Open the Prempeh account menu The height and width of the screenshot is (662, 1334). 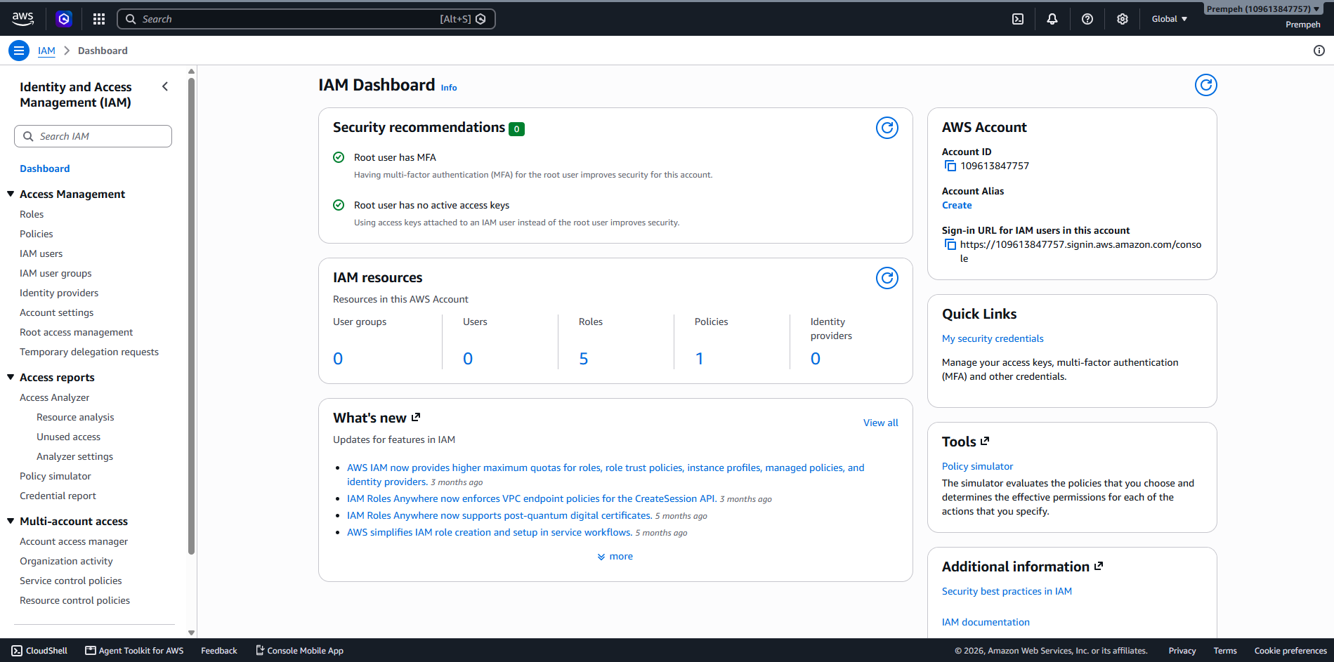click(1262, 9)
